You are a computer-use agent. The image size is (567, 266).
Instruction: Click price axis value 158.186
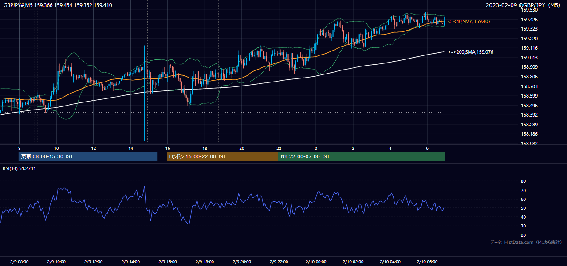[529, 134]
